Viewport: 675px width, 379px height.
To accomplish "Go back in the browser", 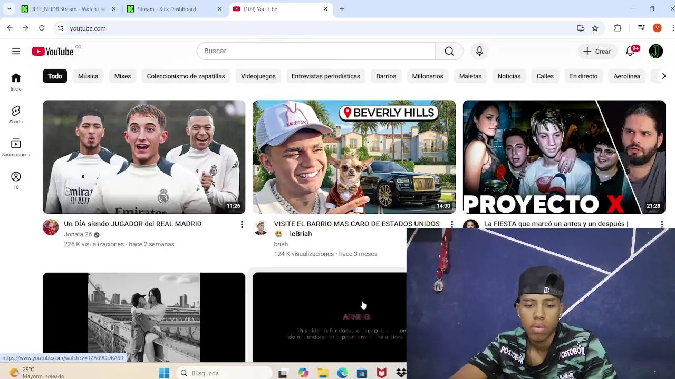I will pos(9,28).
